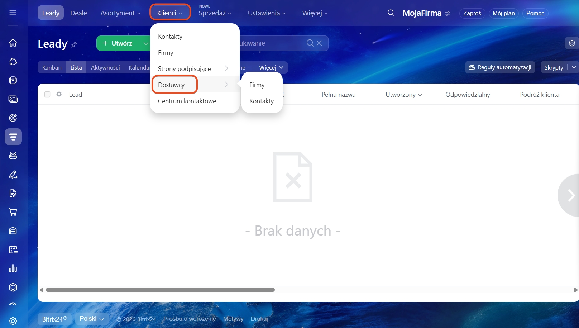
Task: Click the switch icon next to MojaFirma
Action: click(x=448, y=14)
